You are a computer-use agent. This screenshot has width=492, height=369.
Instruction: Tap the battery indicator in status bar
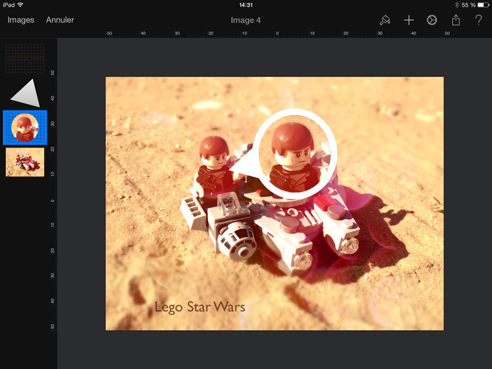click(483, 5)
